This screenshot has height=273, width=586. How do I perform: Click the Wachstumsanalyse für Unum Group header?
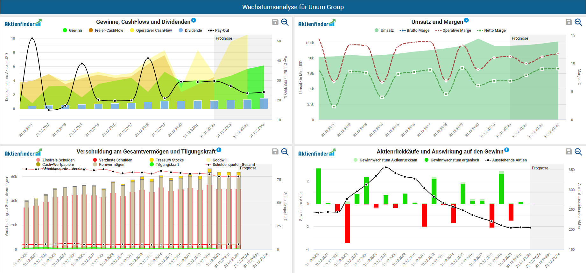tap(293, 7)
